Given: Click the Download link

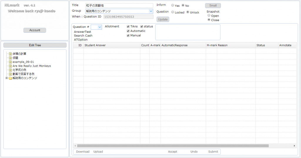Looking at the screenshot, I should [83, 152].
